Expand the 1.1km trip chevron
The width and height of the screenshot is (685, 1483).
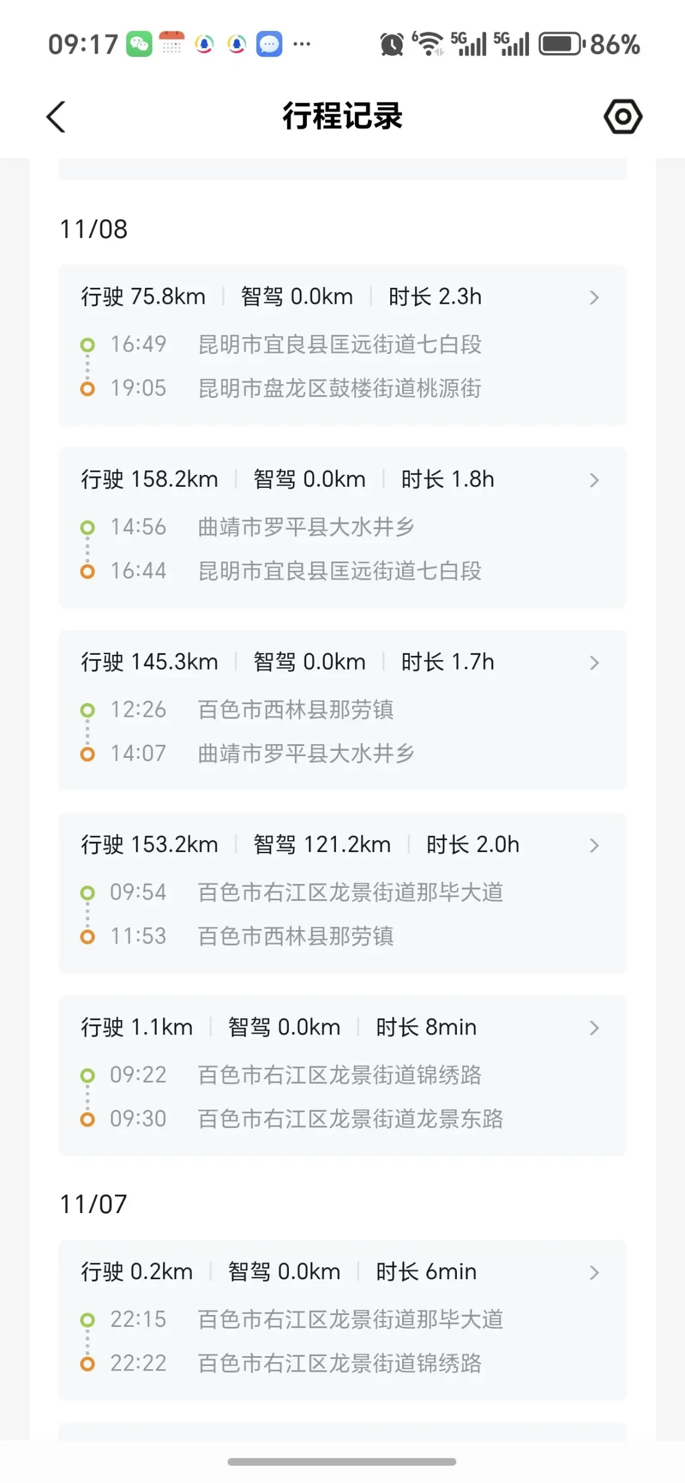[x=593, y=1028]
